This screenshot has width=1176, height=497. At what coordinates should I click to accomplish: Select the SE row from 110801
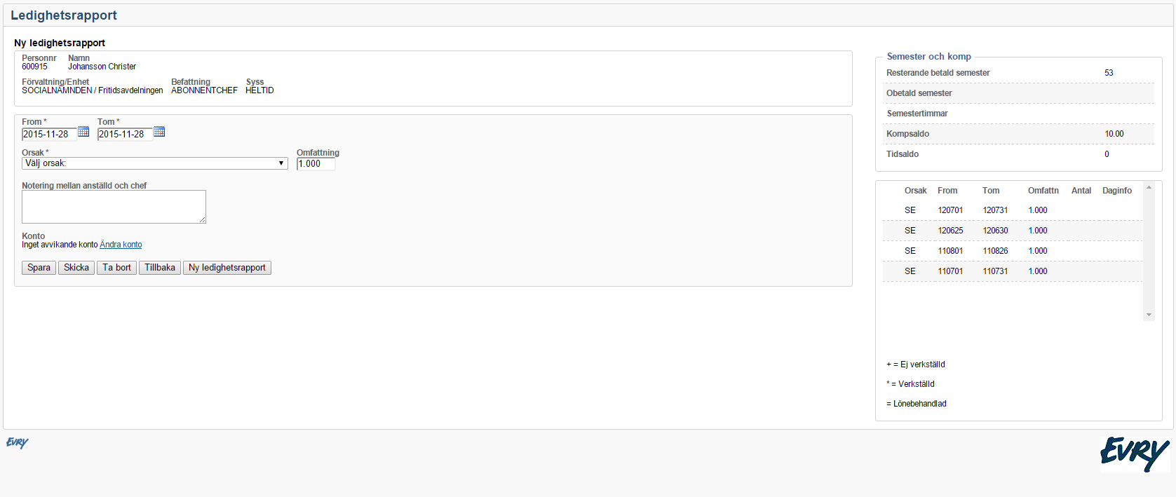pos(1012,251)
